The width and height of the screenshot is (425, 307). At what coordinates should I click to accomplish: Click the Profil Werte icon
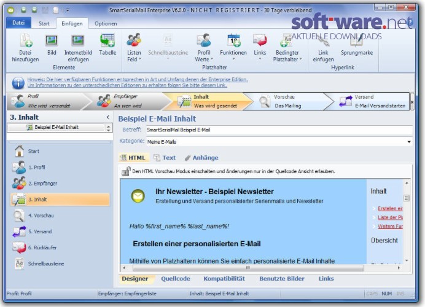pos(204,40)
